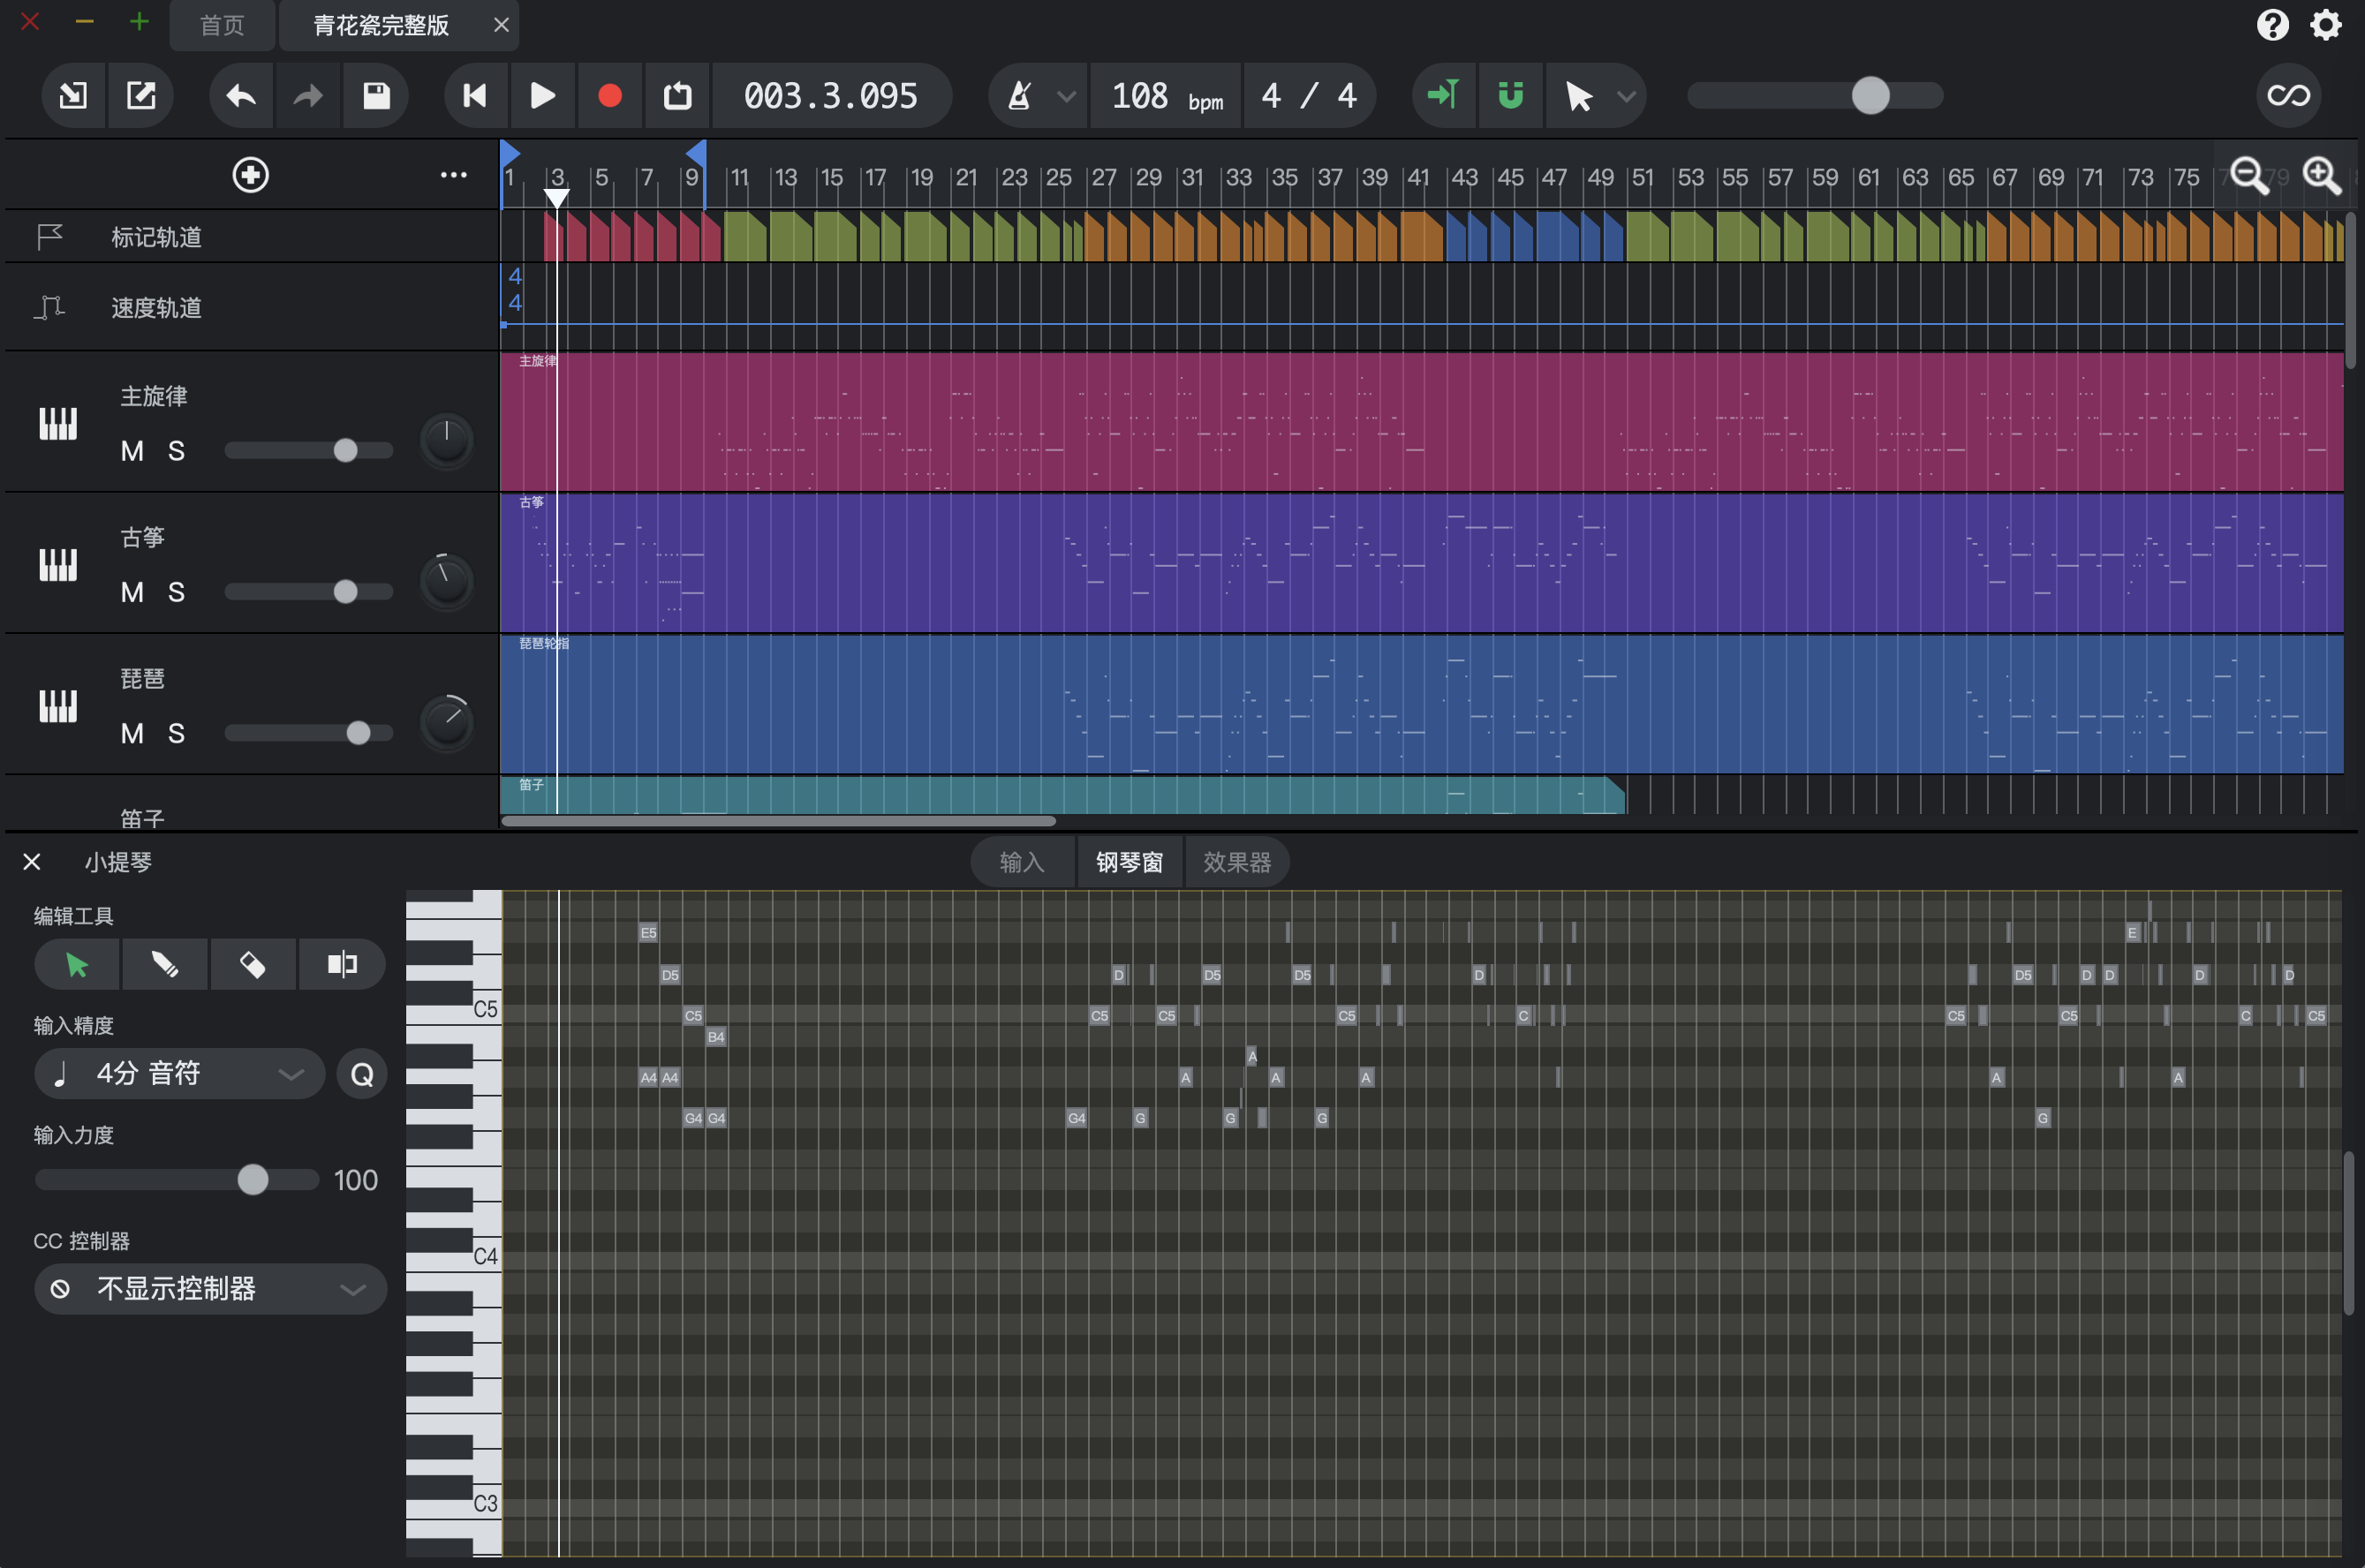The width and height of the screenshot is (2365, 1568).
Task: Click the 108 bpm tempo field
Action: click(1166, 96)
